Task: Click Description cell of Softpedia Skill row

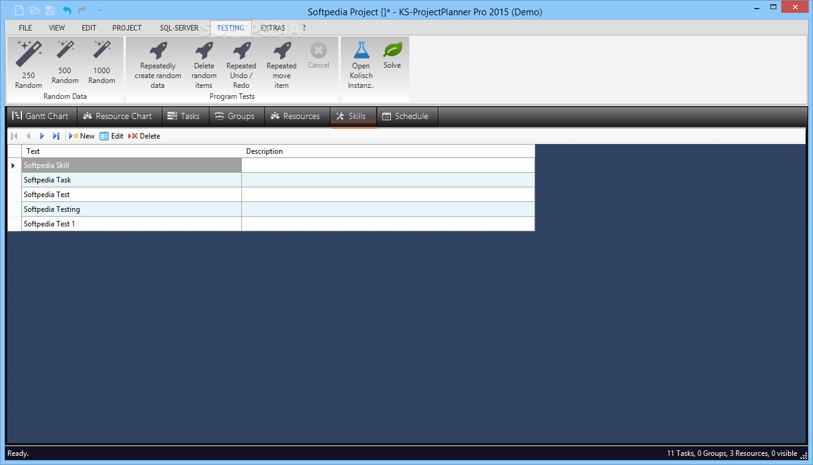Action: [x=388, y=165]
